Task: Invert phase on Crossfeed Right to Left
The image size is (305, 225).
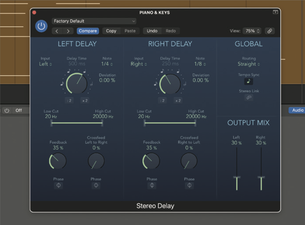Action: (x=189, y=186)
